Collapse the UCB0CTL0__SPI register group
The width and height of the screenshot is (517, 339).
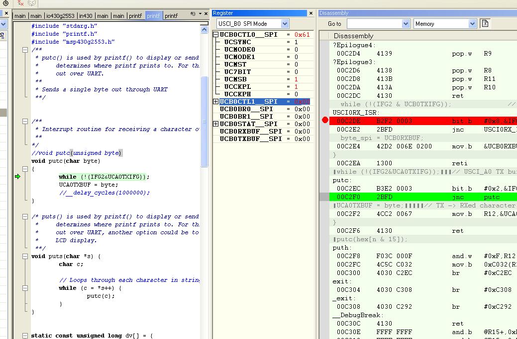[216, 35]
